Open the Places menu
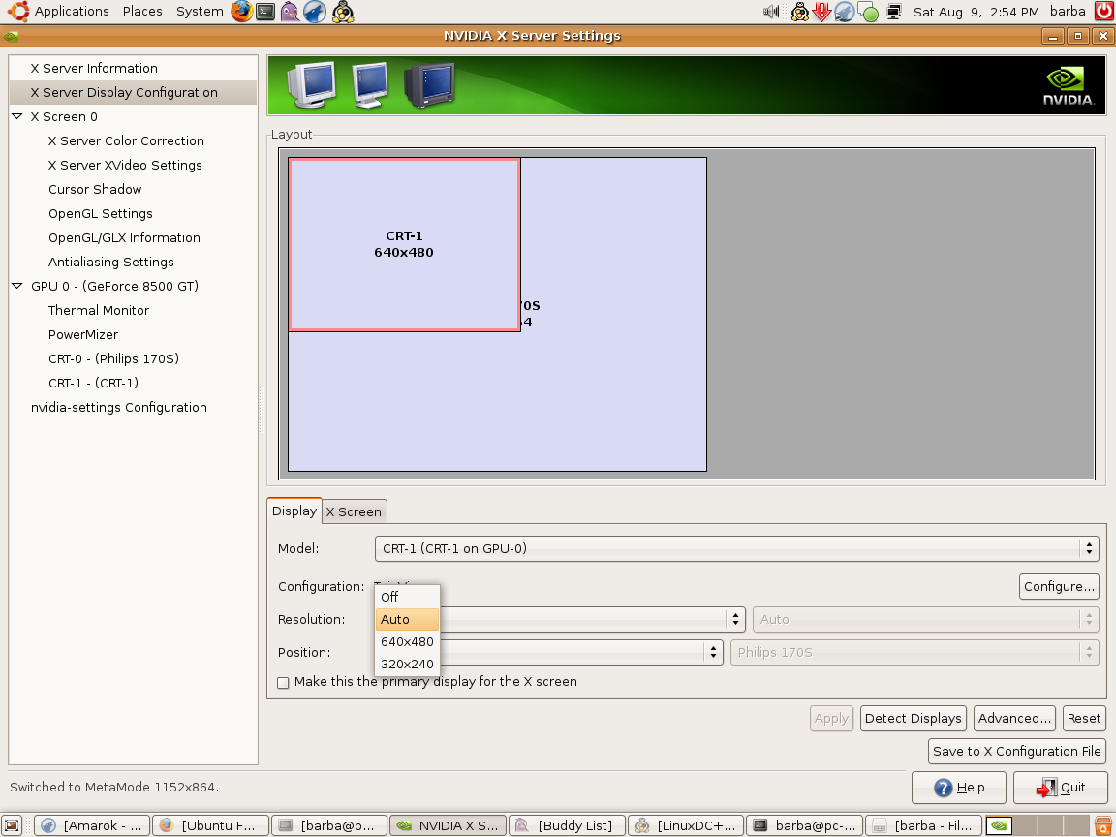The height and width of the screenshot is (837, 1116). click(142, 12)
